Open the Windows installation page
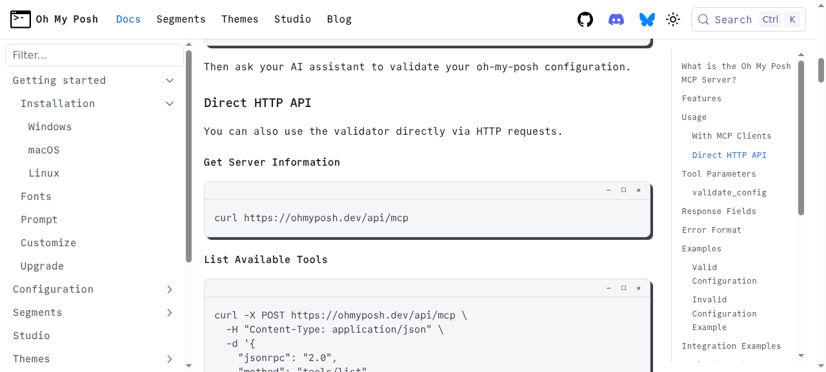 point(50,127)
